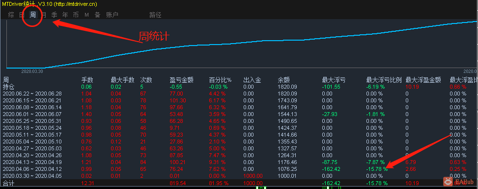This screenshot has width=478, height=189.
Task: Click the 最大浮亏比例 column header
Action: coord(384,80)
